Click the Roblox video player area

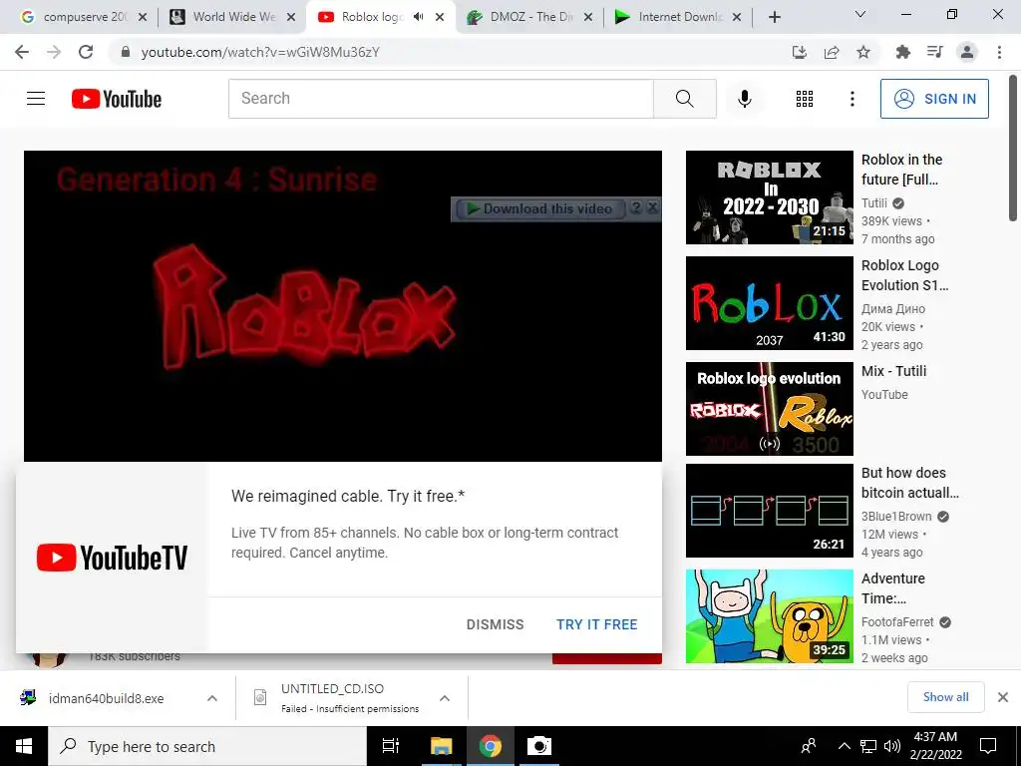343,306
